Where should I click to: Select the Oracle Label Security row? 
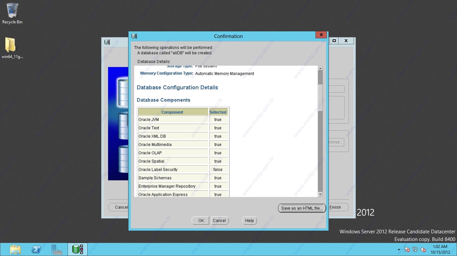tap(183, 169)
